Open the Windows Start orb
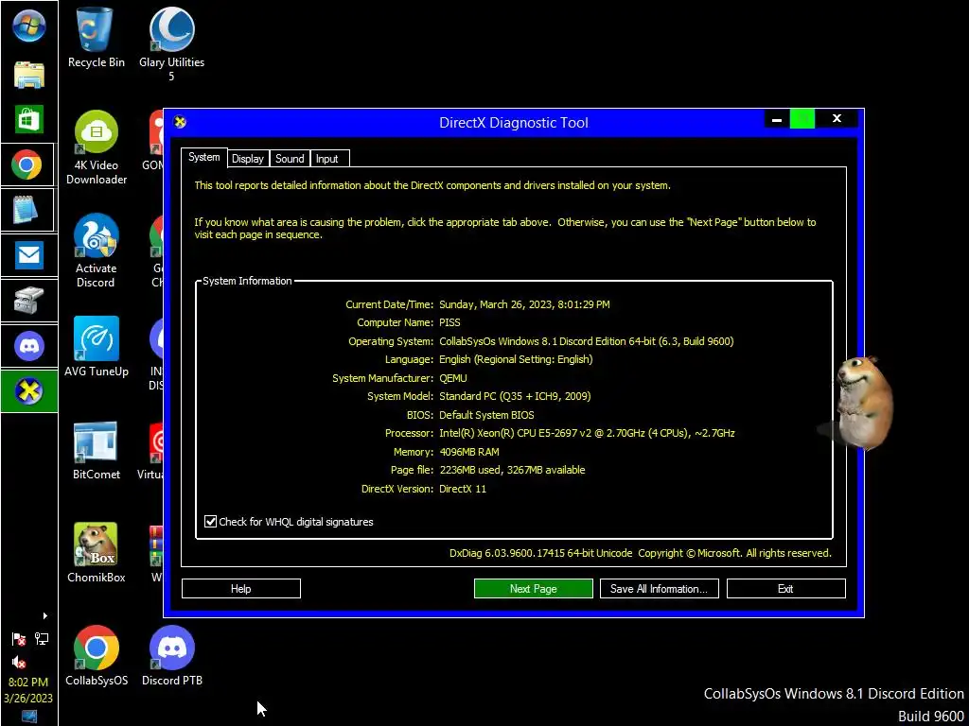The width and height of the screenshot is (969, 726). click(28, 27)
